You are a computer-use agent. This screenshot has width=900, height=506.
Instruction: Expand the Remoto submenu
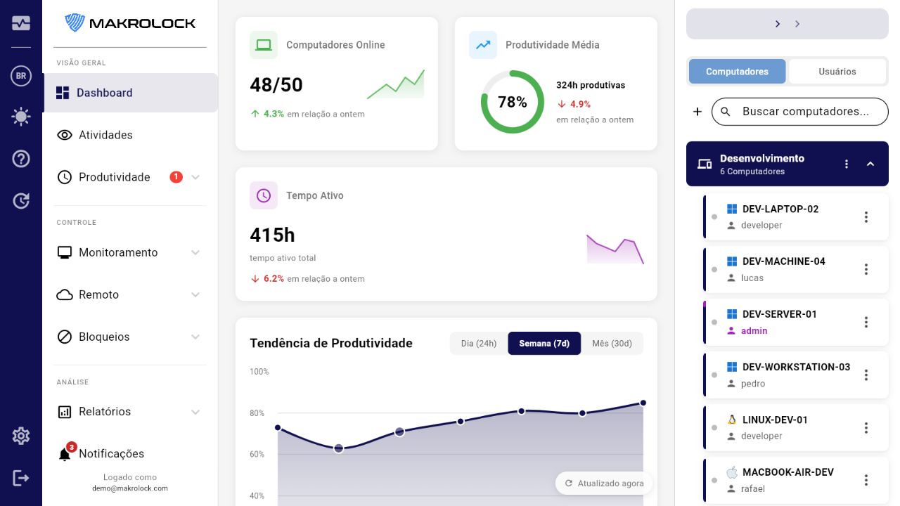click(x=130, y=294)
